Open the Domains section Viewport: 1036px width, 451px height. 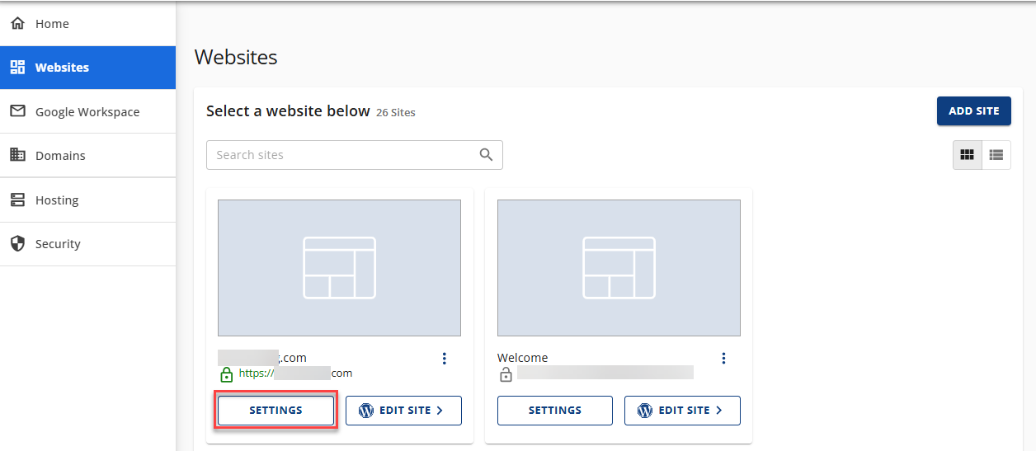(x=87, y=155)
